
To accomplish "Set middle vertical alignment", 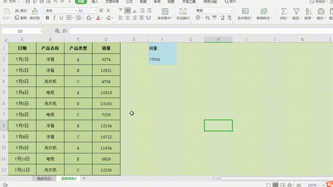I will point(127,10).
